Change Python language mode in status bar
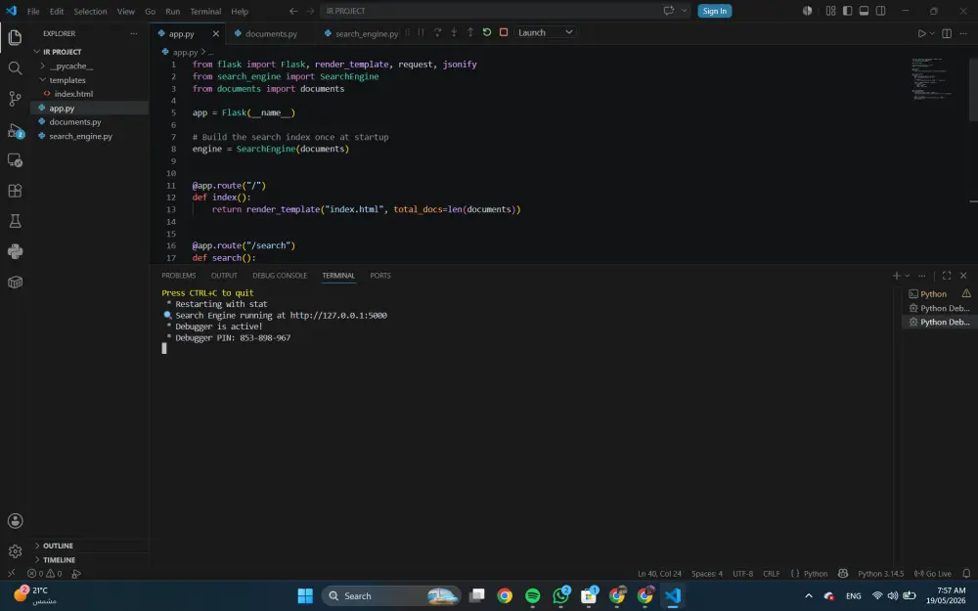The image size is (978, 611). 816,574
